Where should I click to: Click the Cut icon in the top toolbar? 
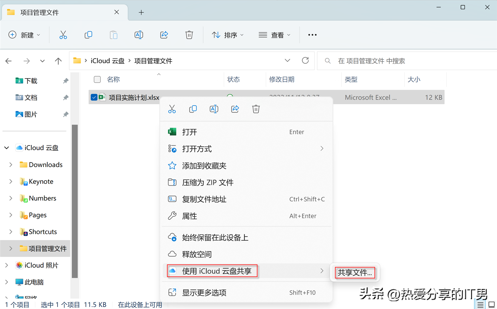coord(63,35)
